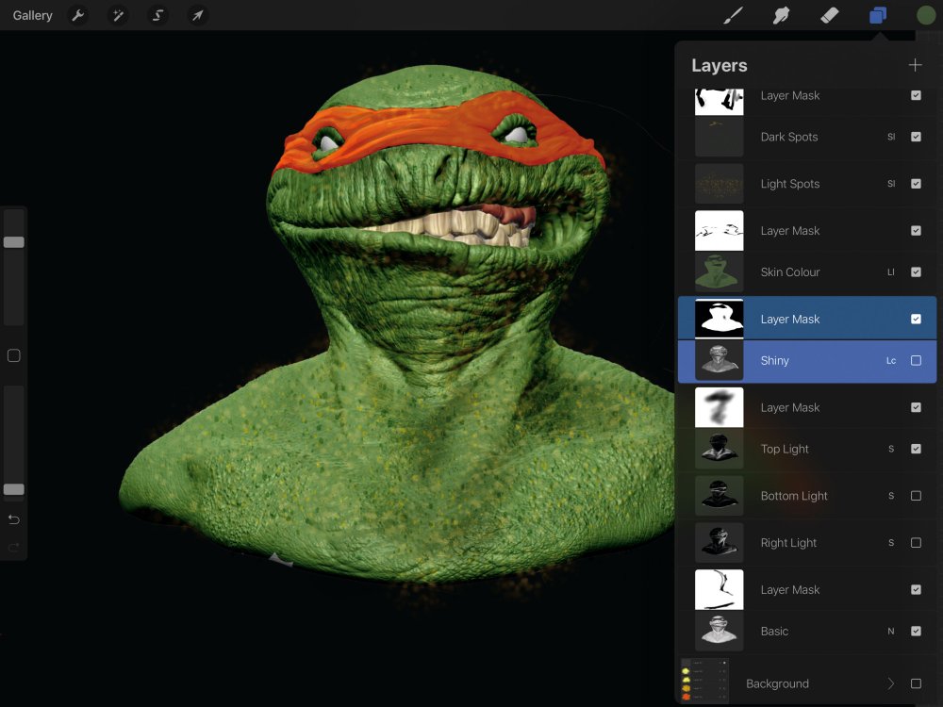Enable visibility of Right Light layer
Viewport: 943px width, 707px height.
[916, 542]
